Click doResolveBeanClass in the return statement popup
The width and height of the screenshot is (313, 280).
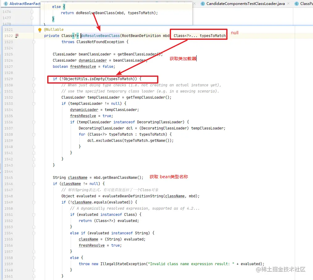(x=95, y=13)
